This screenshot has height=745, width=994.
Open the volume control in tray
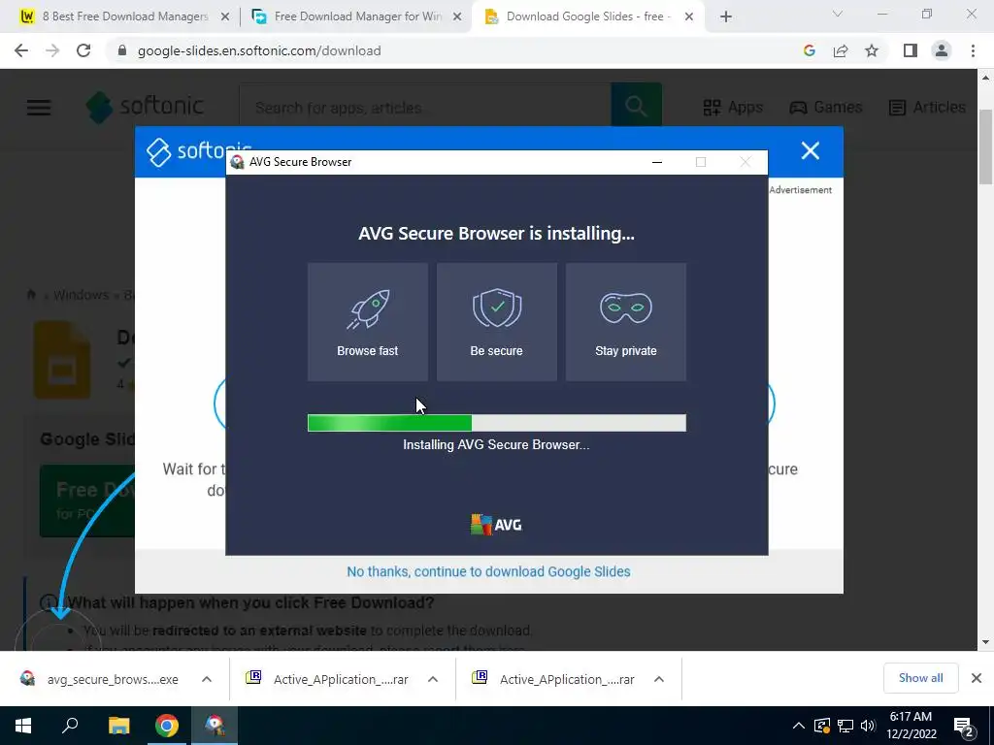(869, 726)
